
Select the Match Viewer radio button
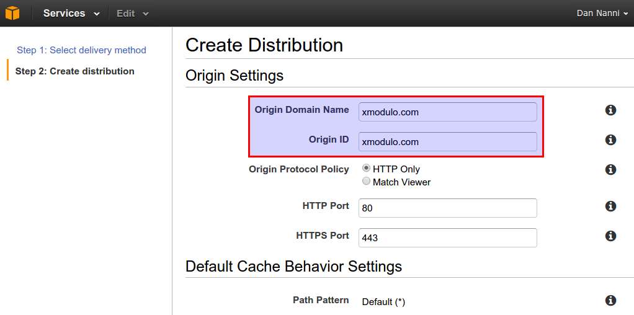click(367, 182)
